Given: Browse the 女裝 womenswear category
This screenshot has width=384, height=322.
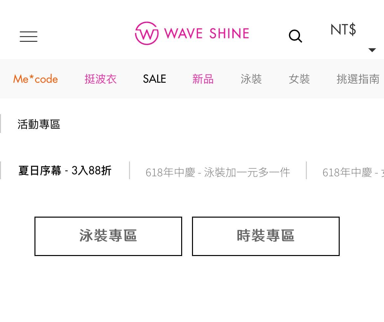Looking at the screenshot, I should coord(299,79).
